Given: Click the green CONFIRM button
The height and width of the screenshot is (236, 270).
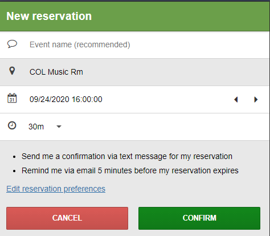Looking at the screenshot, I should point(199,218).
